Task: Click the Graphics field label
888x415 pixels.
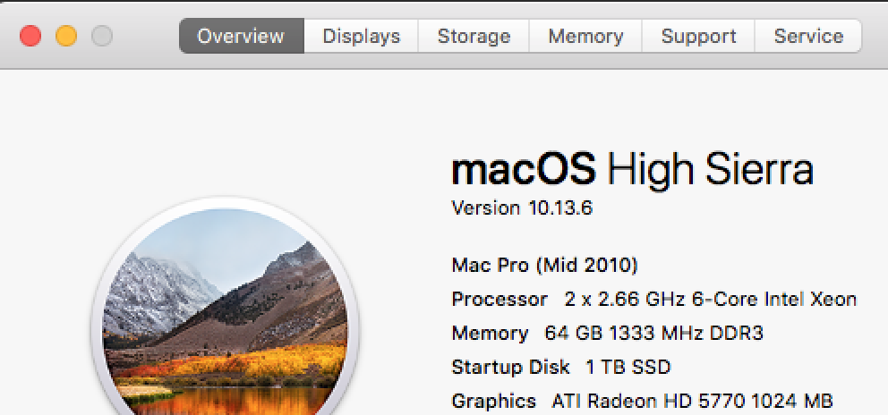Action: pos(493,402)
